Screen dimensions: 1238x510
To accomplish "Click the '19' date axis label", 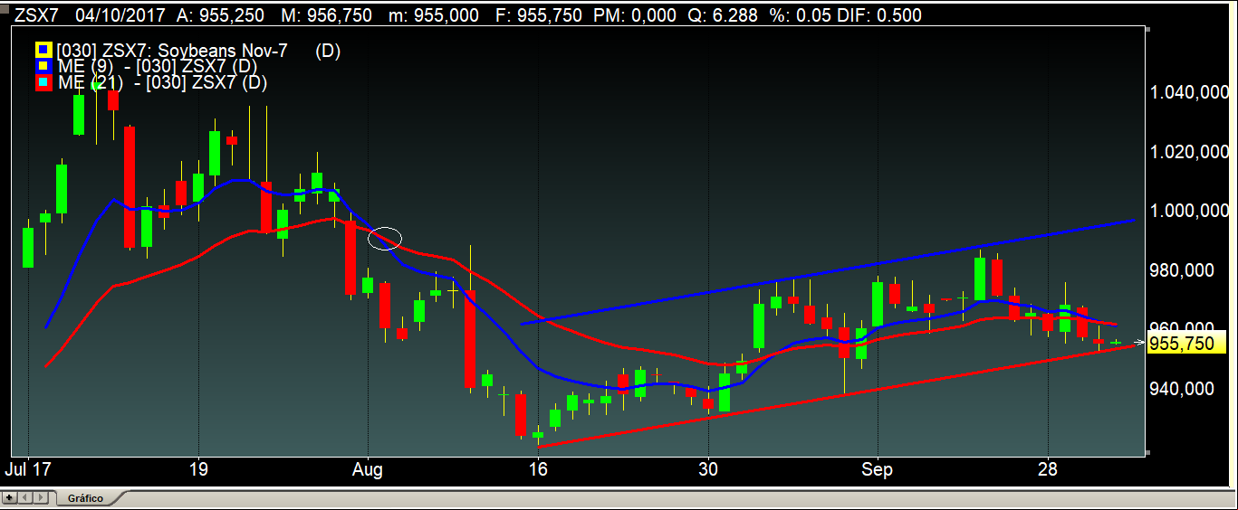I will [x=199, y=470].
